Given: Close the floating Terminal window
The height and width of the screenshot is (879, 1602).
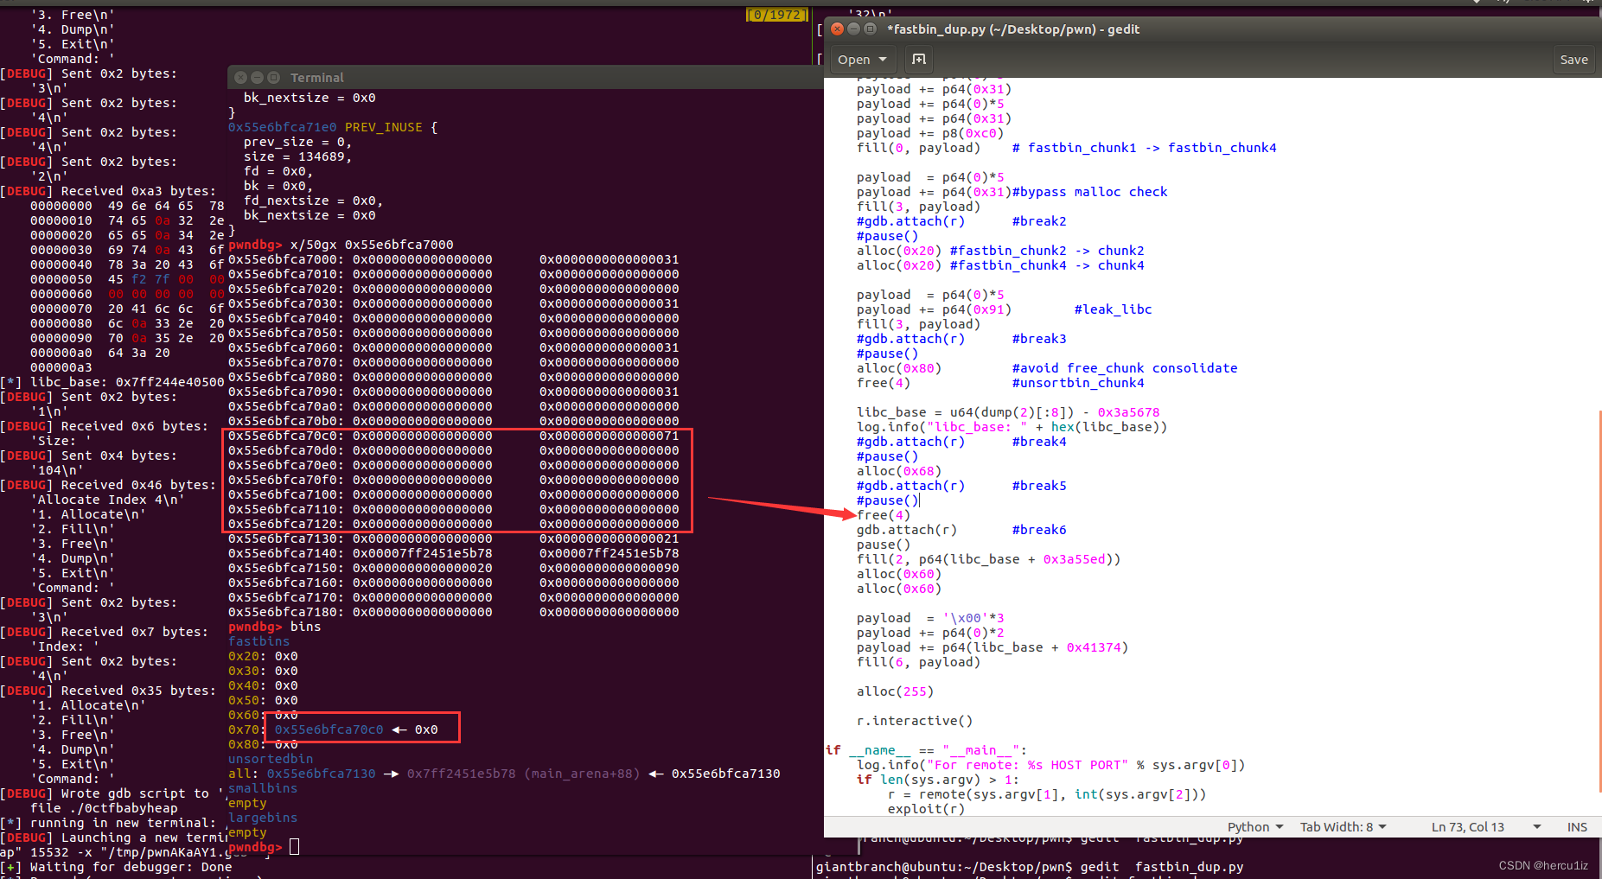Looking at the screenshot, I should pos(241,77).
